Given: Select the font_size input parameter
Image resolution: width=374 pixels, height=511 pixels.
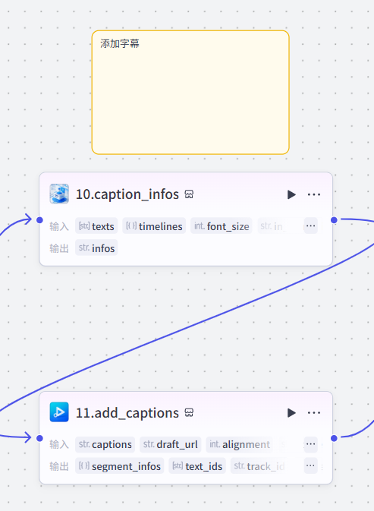Looking at the screenshot, I should coord(222,226).
